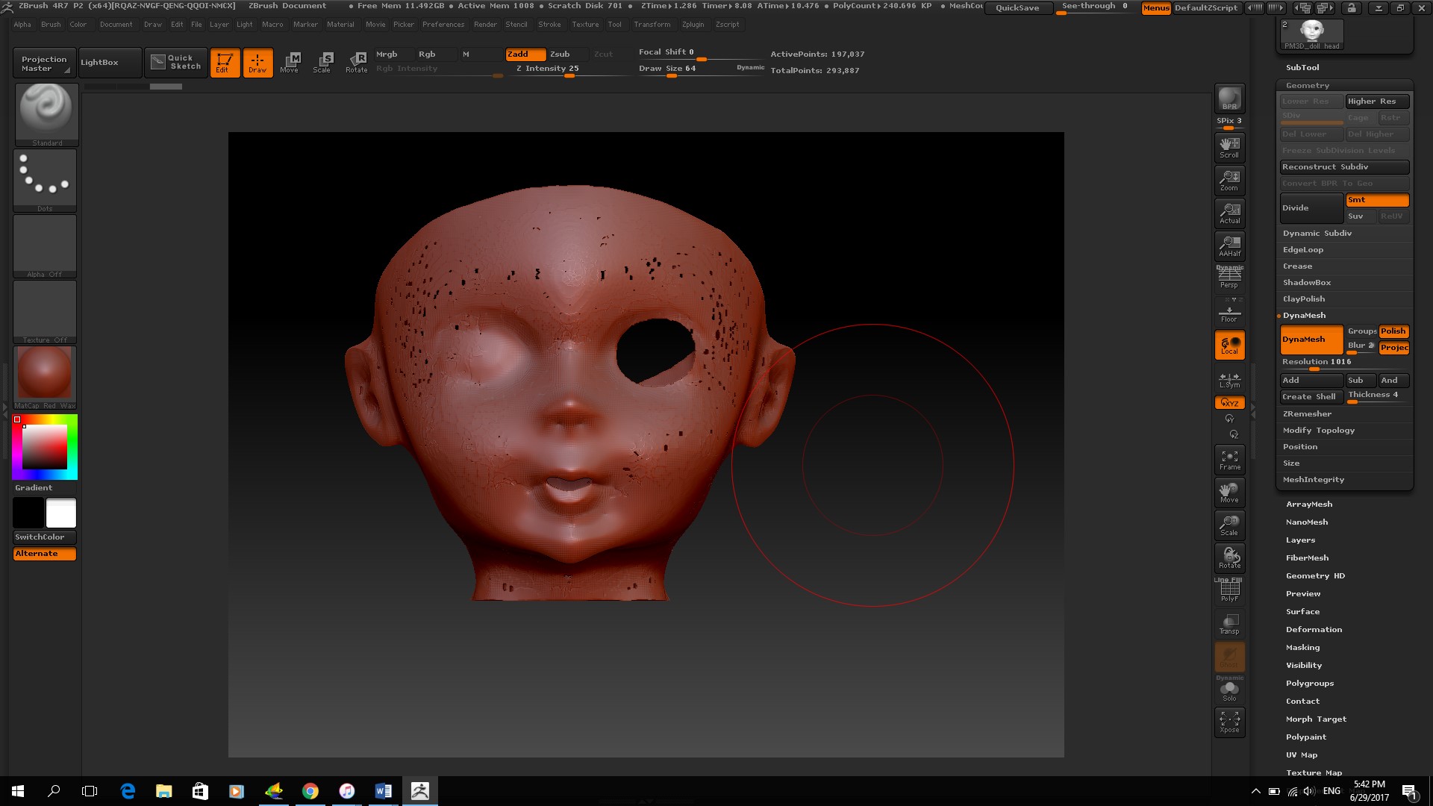Click the Frame mesh icon
Screen dimensions: 1433x806
(x=1229, y=460)
